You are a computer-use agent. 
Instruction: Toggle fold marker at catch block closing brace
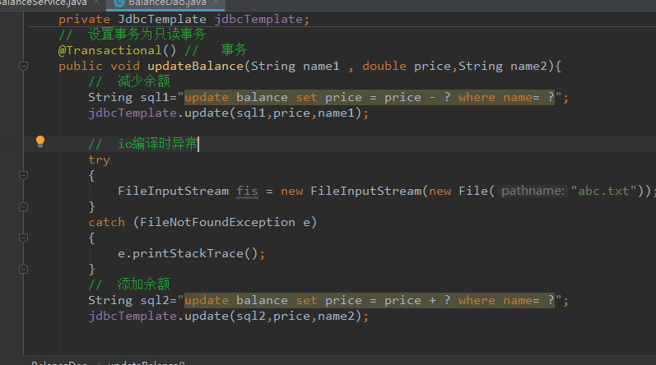click(x=23, y=270)
